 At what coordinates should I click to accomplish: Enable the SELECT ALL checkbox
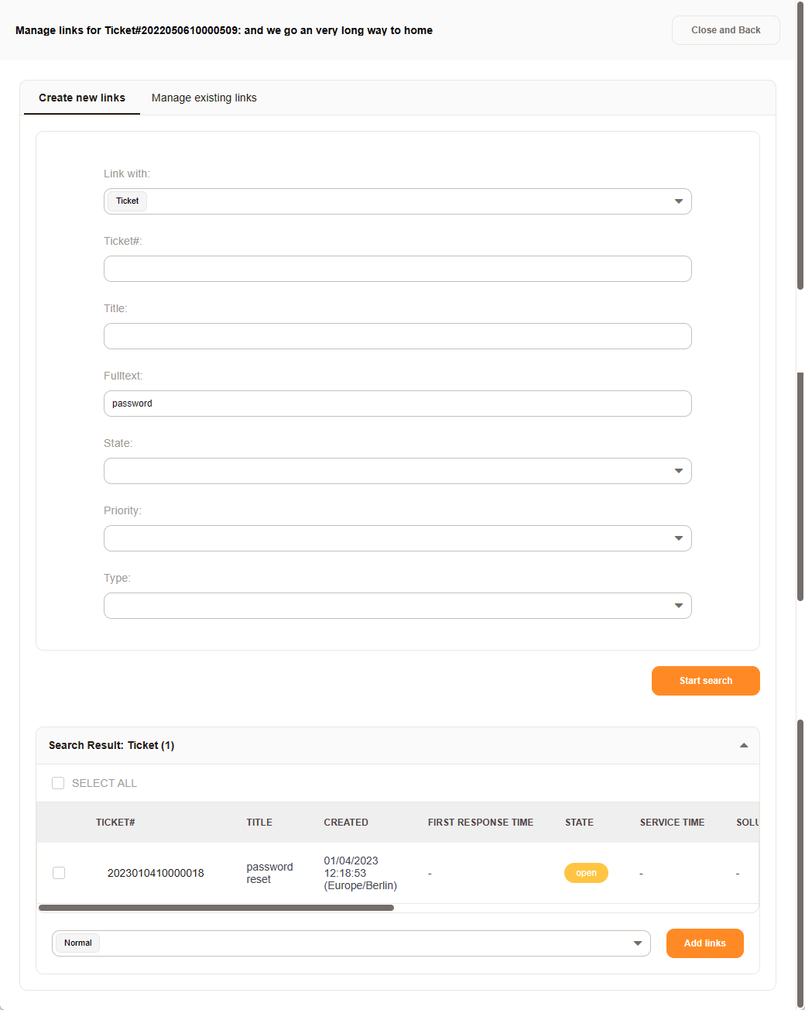[x=58, y=783]
